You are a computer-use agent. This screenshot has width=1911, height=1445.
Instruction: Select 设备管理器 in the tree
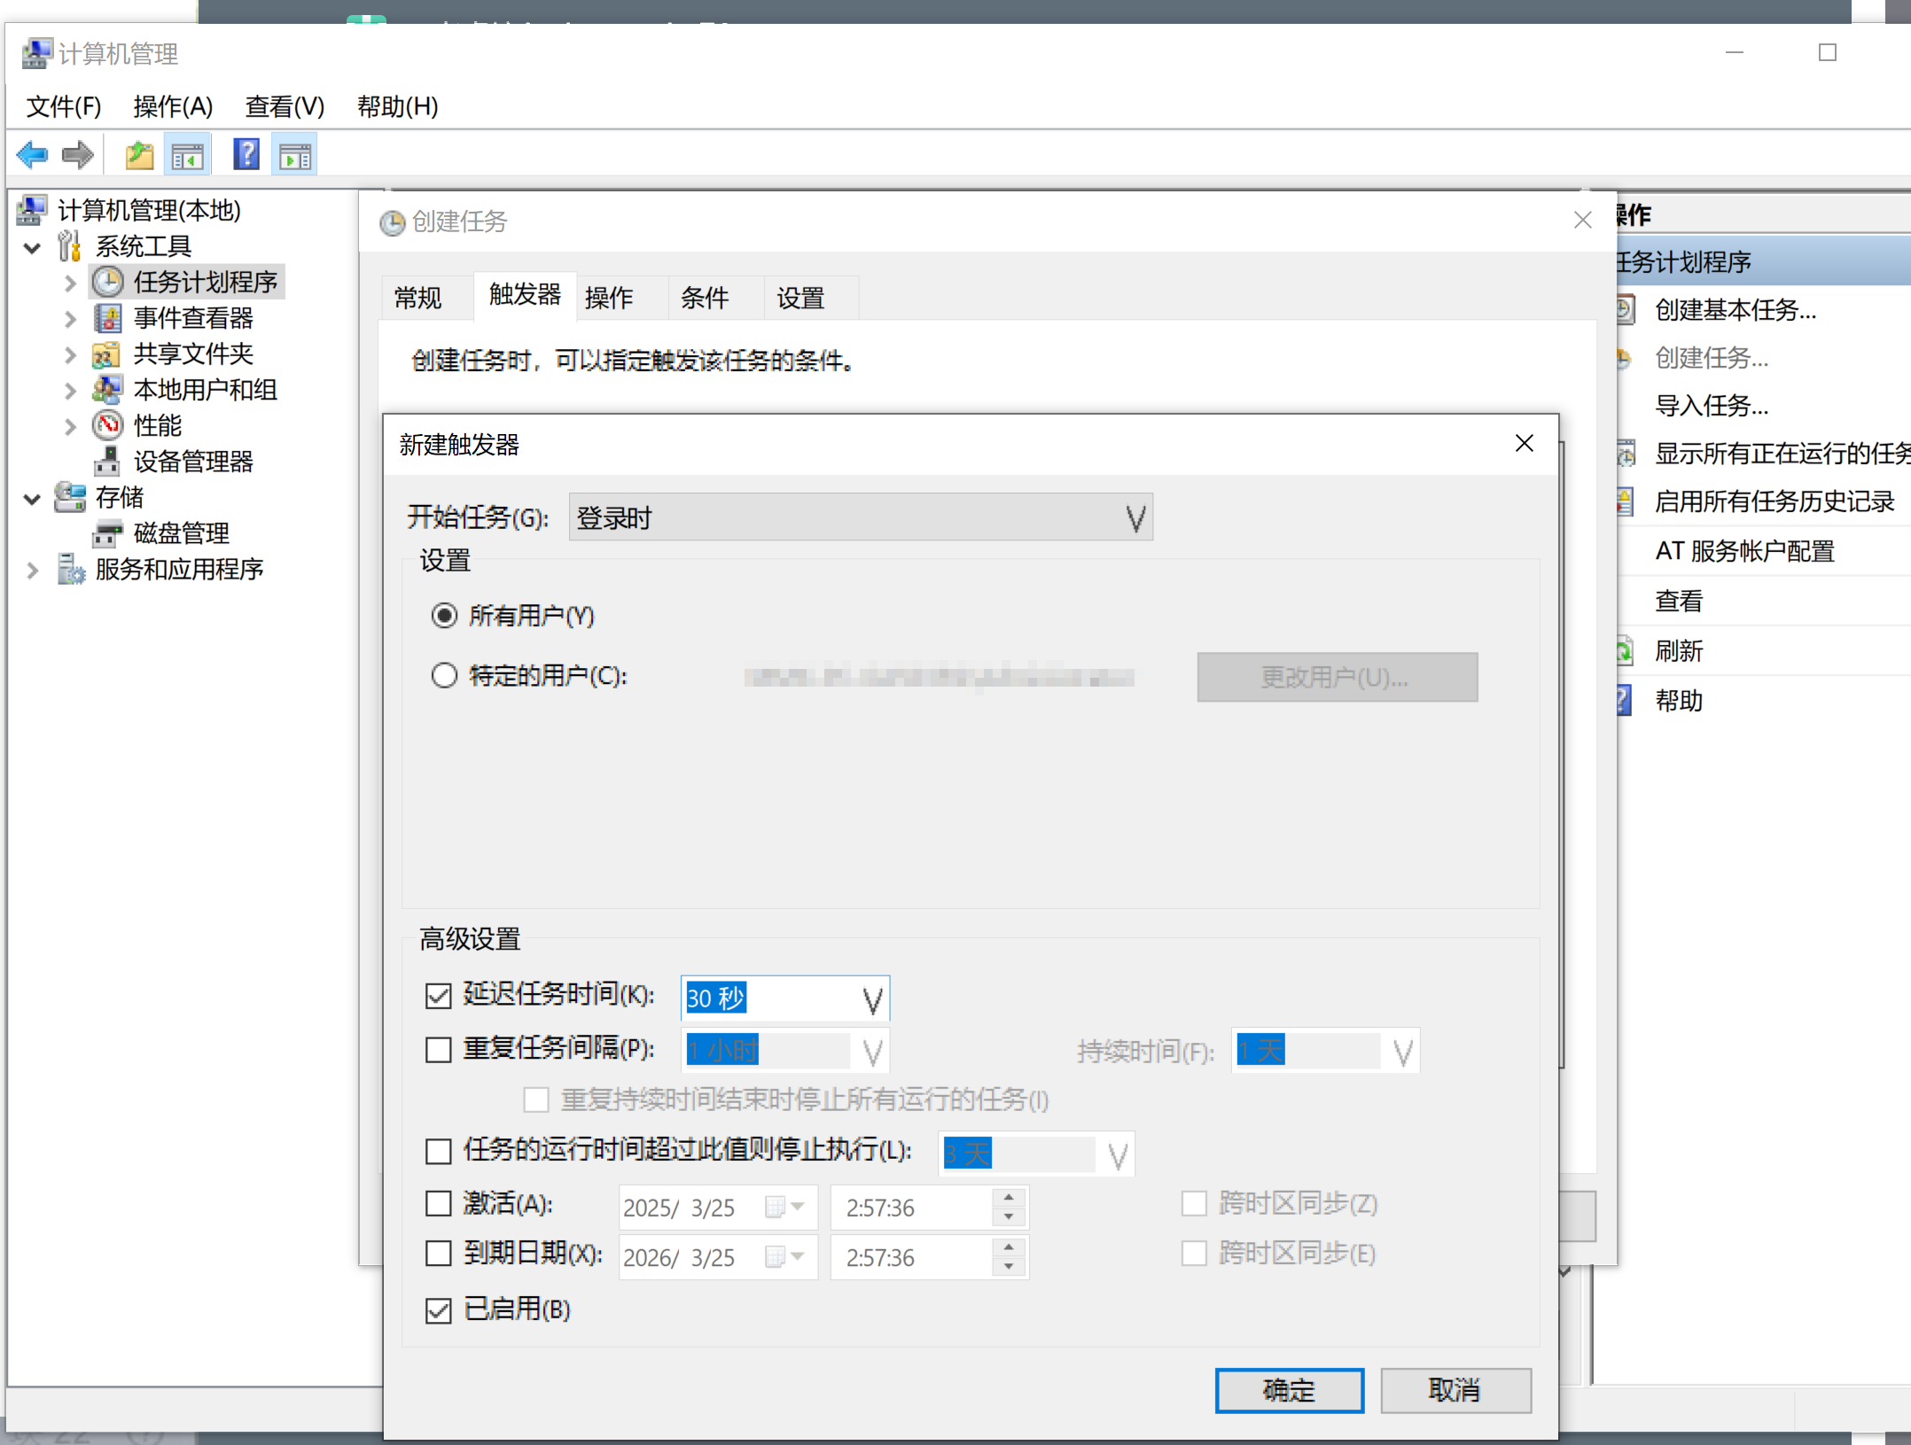pyautogui.click(x=192, y=462)
